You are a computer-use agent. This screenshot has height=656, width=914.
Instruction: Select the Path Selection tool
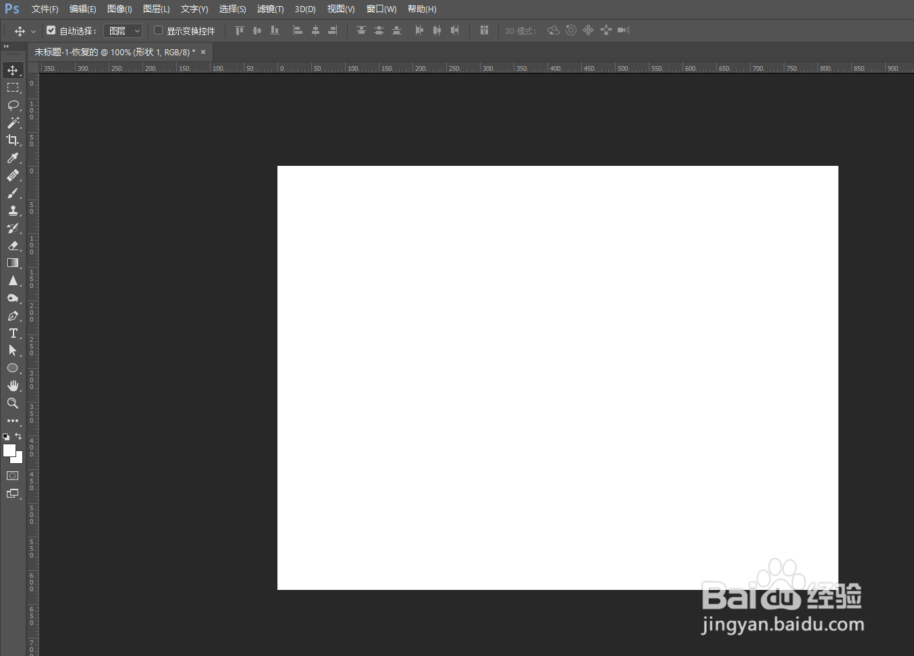13,351
